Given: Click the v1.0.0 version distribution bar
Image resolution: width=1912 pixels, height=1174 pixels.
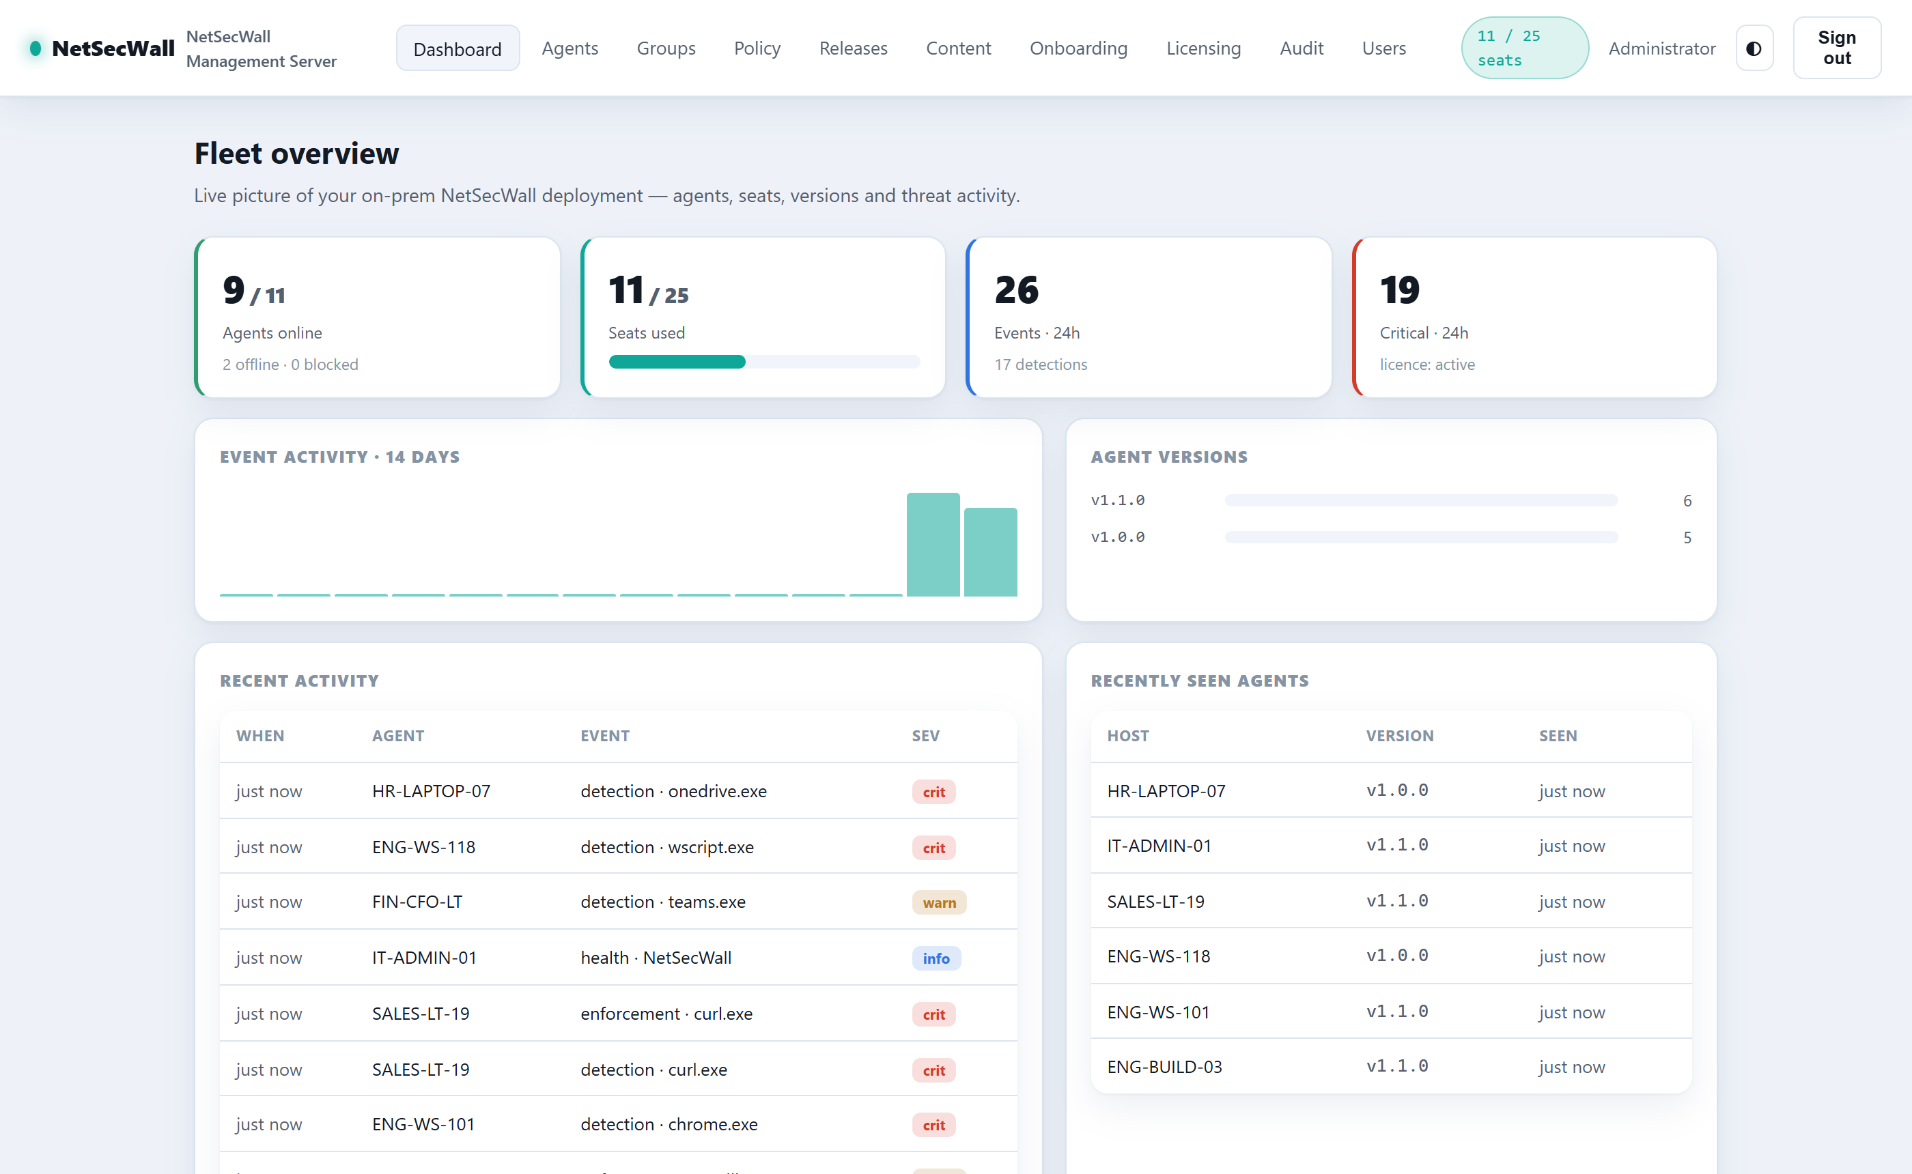Looking at the screenshot, I should pos(1421,537).
